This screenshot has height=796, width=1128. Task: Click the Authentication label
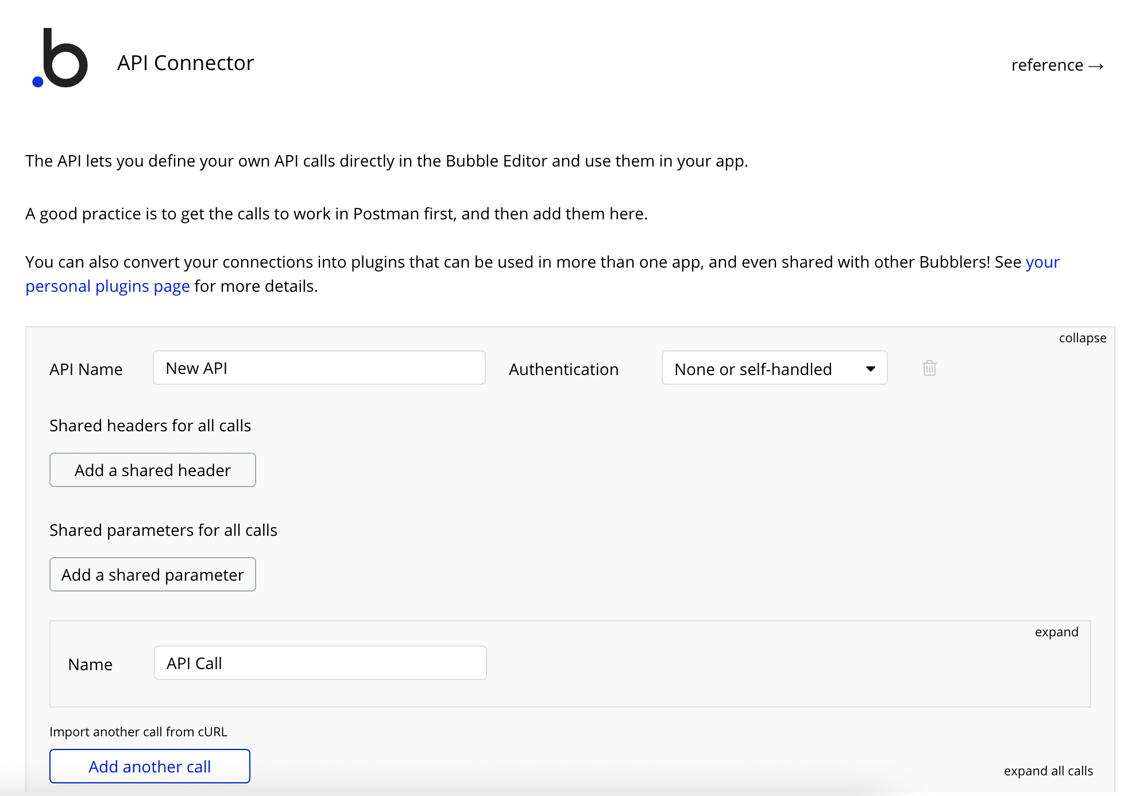tap(563, 369)
